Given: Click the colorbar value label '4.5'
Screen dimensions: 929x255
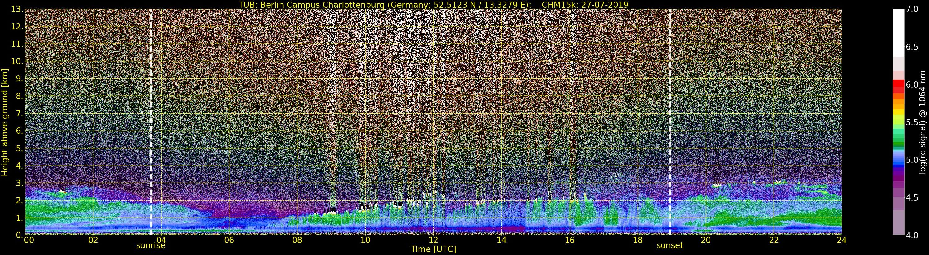Looking at the screenshot, I should 912,197.
